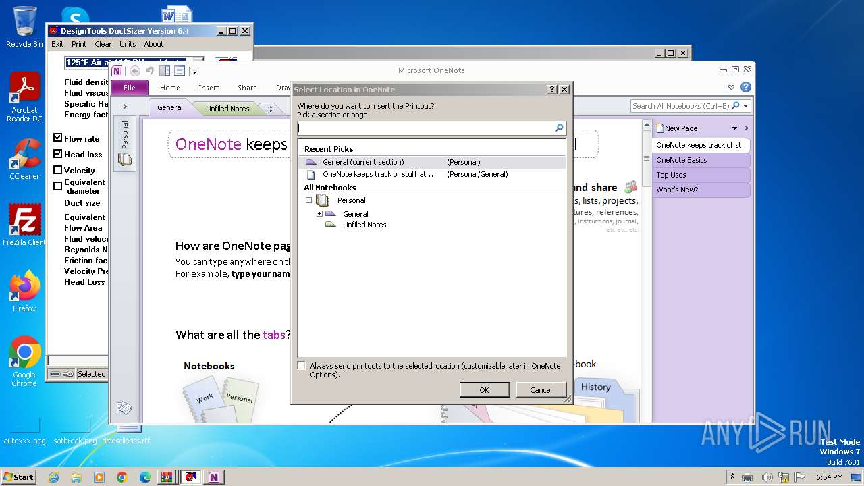Click the search magnifier in Select Location dialog

point(559,128)
